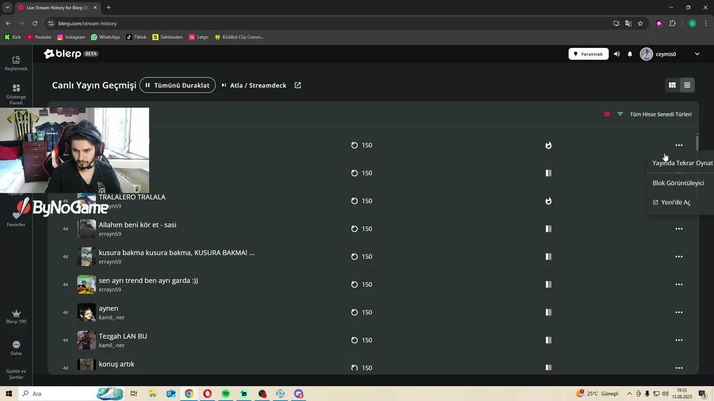This screenshot has width=714, height=401.
Task: Click bars icon on sen ayrı trend row
Action: [548, 285]
